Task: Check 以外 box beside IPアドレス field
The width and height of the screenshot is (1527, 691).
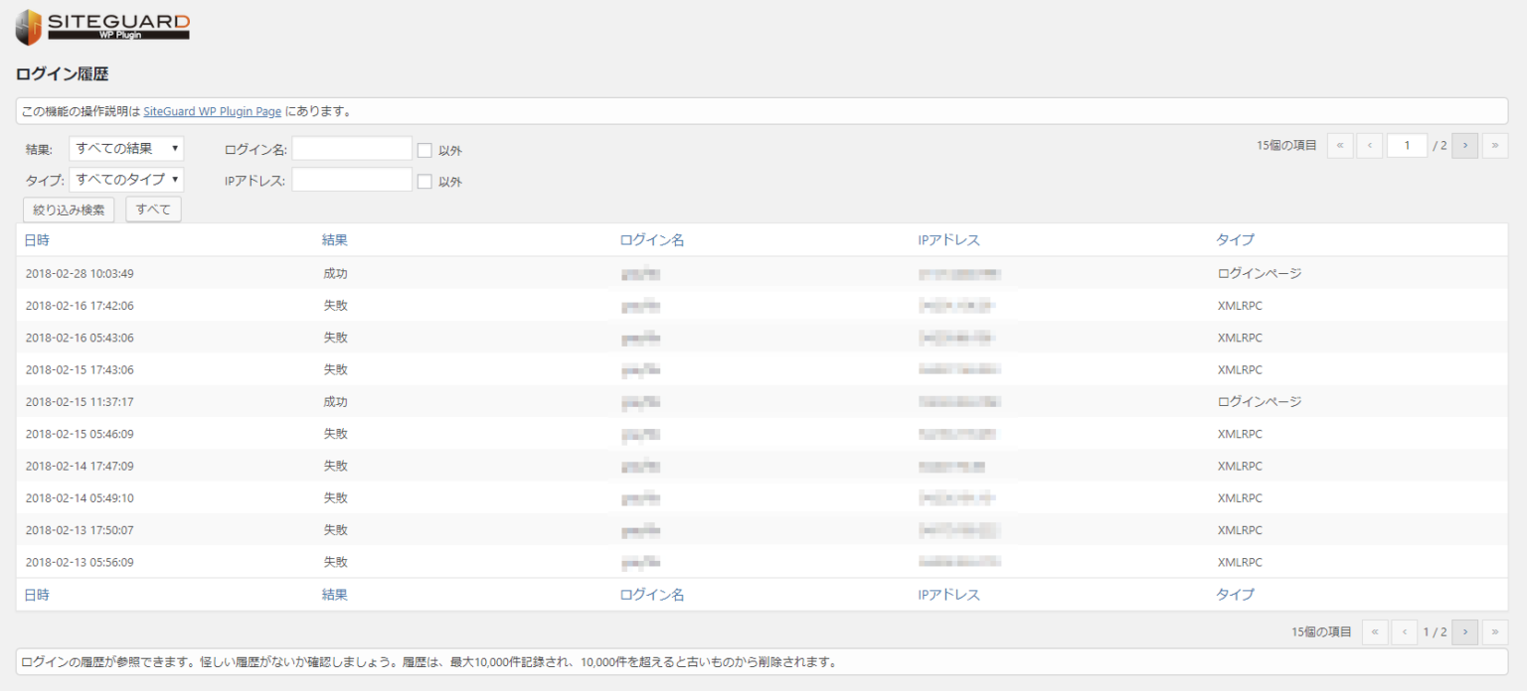Action: point(424,182)
